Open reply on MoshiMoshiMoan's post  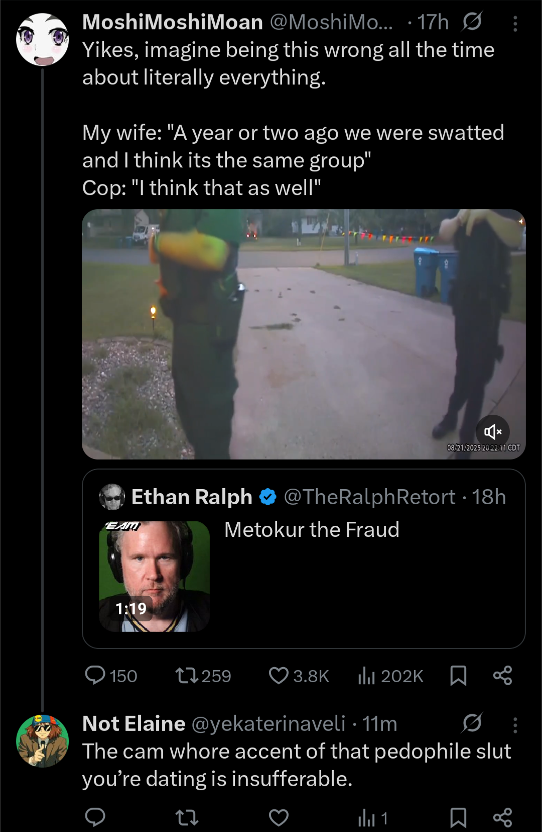[x=95, y=676]
